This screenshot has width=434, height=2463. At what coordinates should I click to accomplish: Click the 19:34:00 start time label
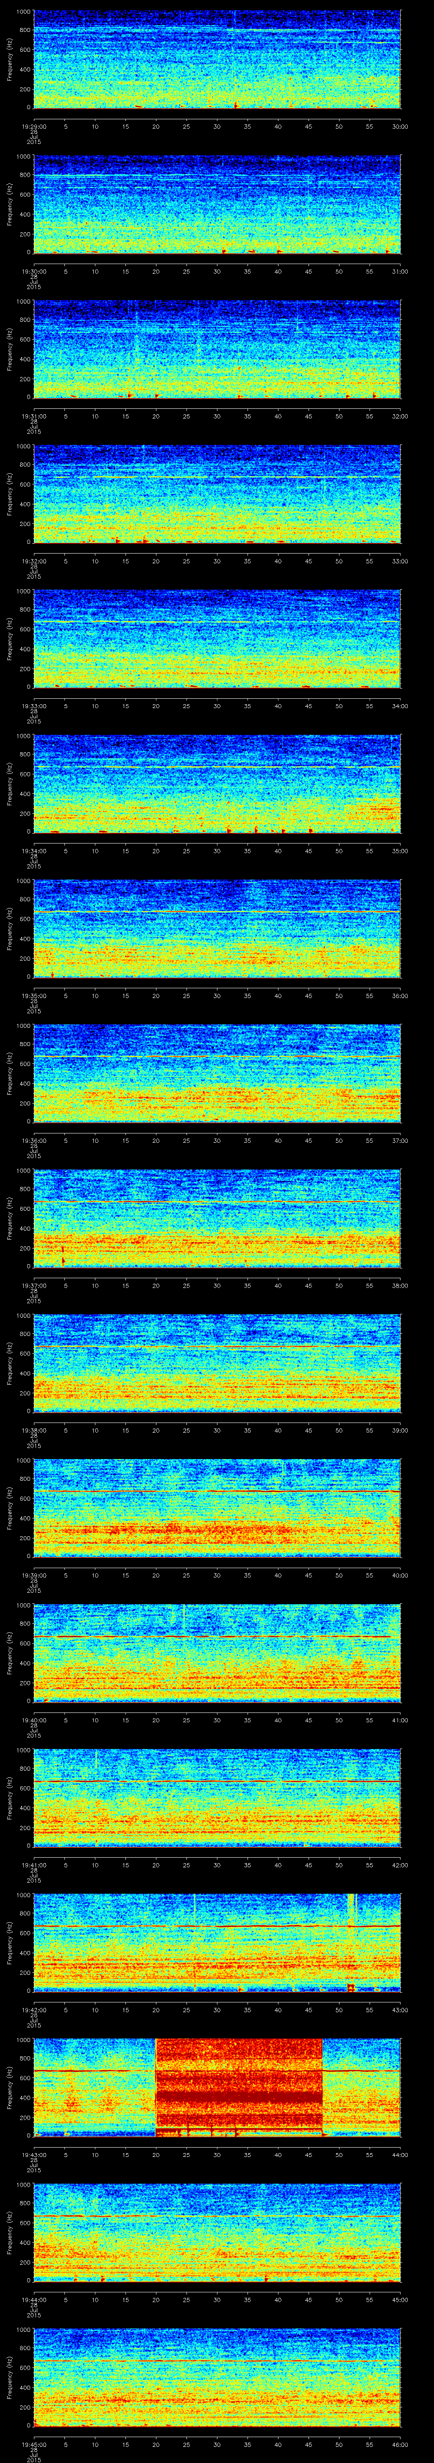(x=33, y=851)
